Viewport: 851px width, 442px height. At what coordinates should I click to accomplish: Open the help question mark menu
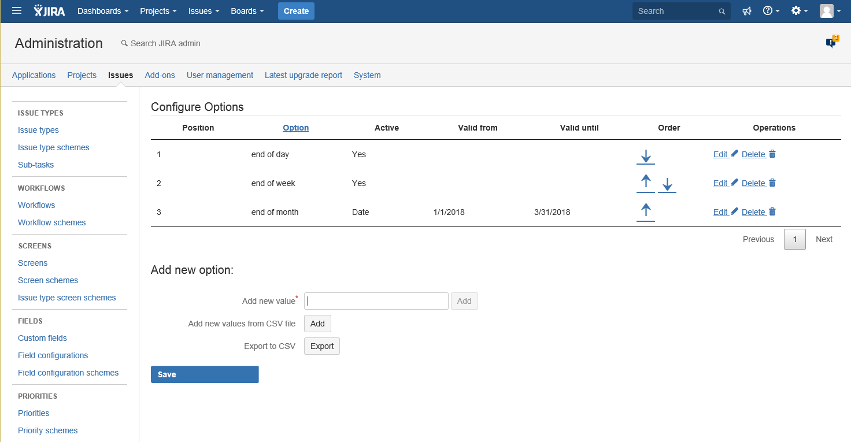[x=771, y=11]
